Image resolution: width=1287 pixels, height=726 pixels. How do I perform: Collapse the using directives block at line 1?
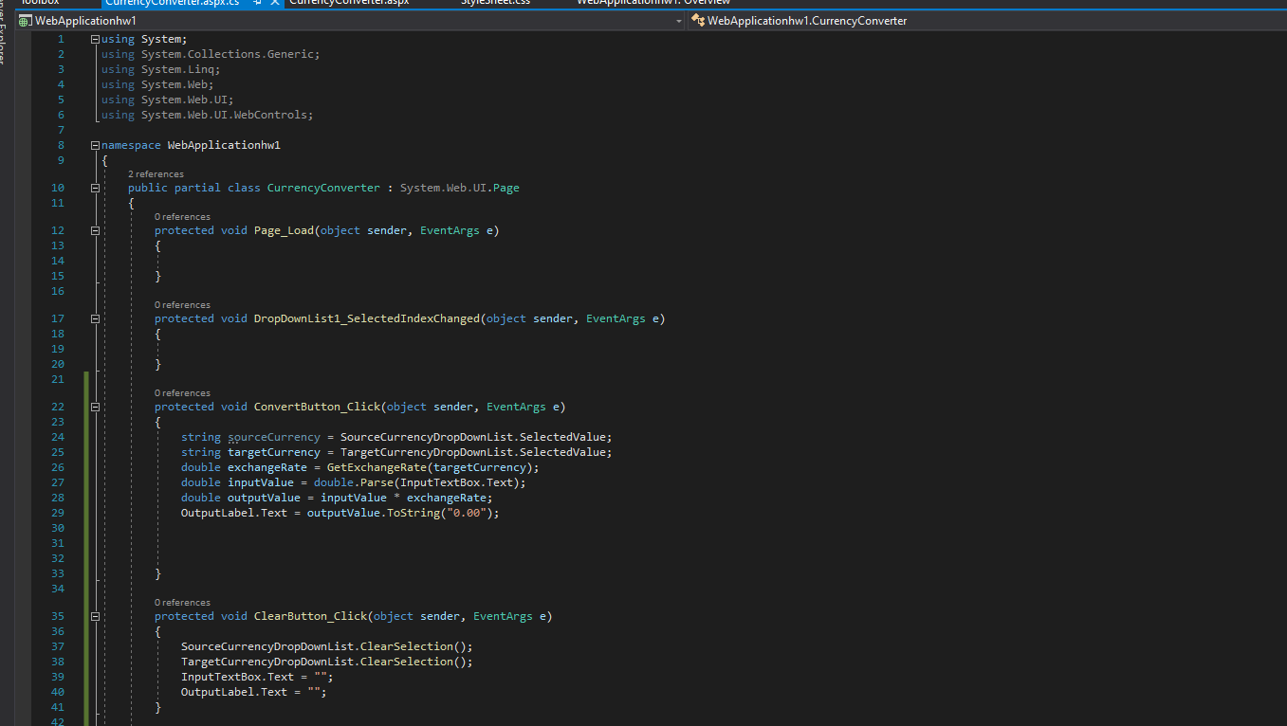tap(95, 39)
